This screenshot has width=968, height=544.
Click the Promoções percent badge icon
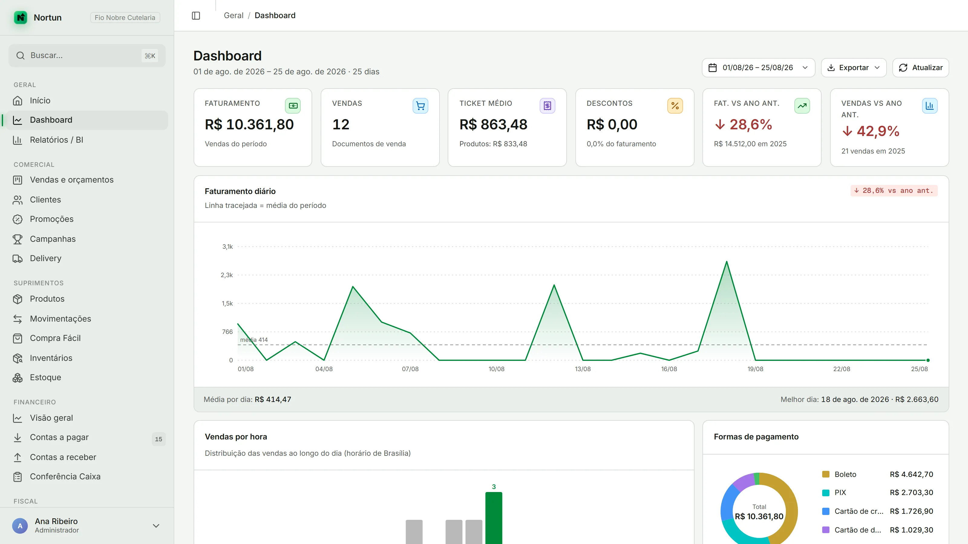(x=17, y=219)
